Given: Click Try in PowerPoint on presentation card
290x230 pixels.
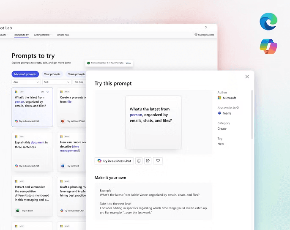Looking at the screenshot, I should click(76, 121).
